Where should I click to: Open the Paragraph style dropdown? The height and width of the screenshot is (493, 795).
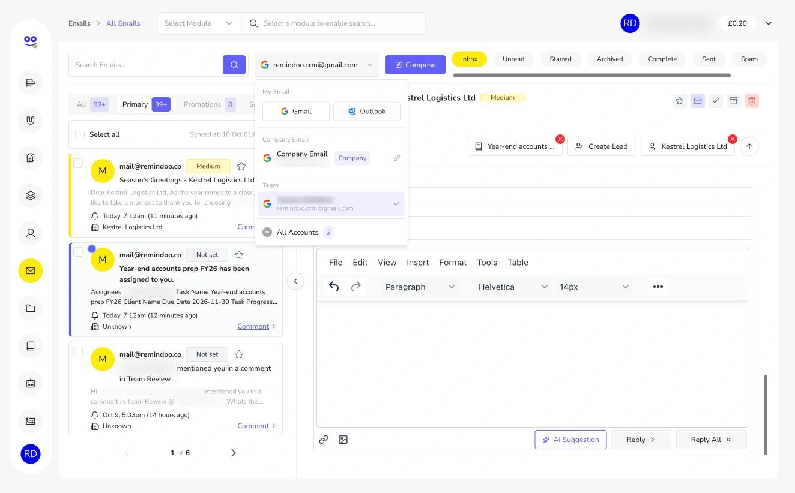point(420,287)
